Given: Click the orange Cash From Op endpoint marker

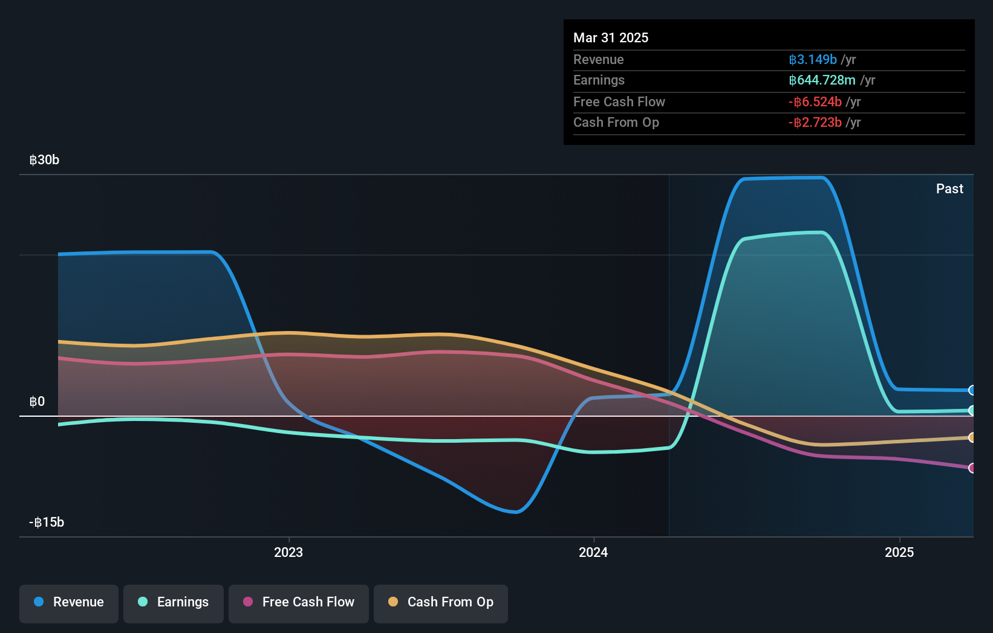Looking at the screenshot, I should [x=972, y=437].
